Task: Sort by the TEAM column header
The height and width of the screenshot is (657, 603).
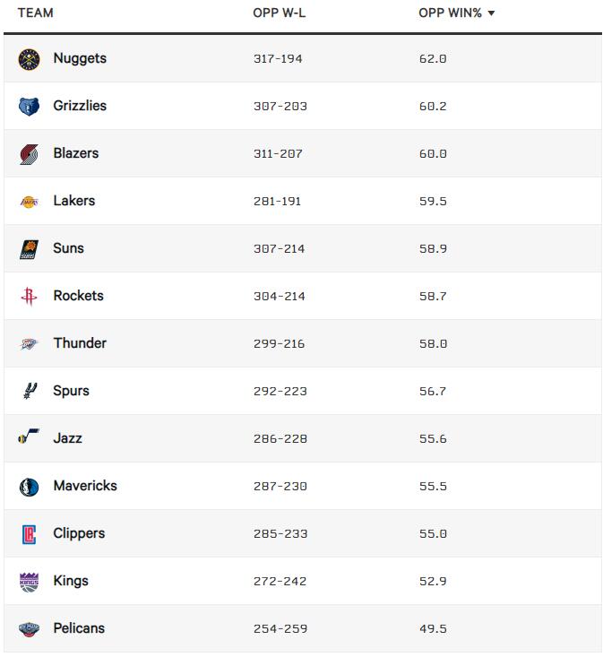Action: [35, 13]
